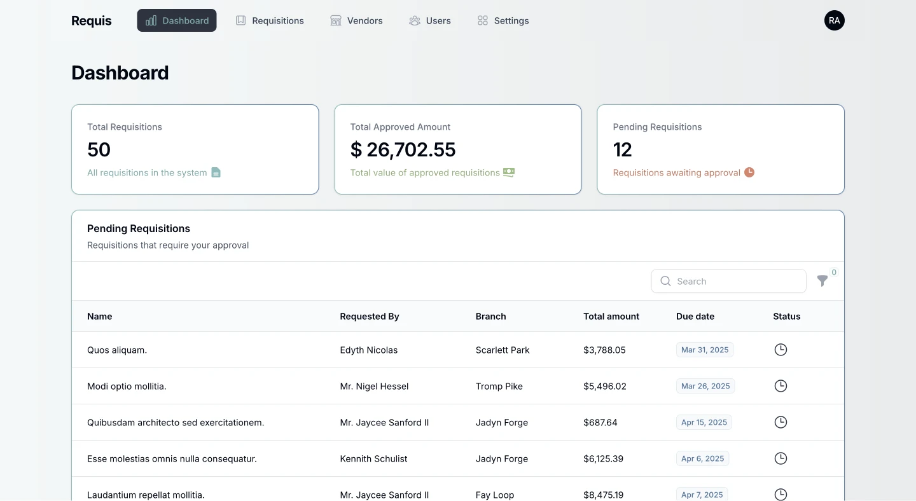Click requester Kennith Schulist
916x501 pixels.
[x=374, y=458]
